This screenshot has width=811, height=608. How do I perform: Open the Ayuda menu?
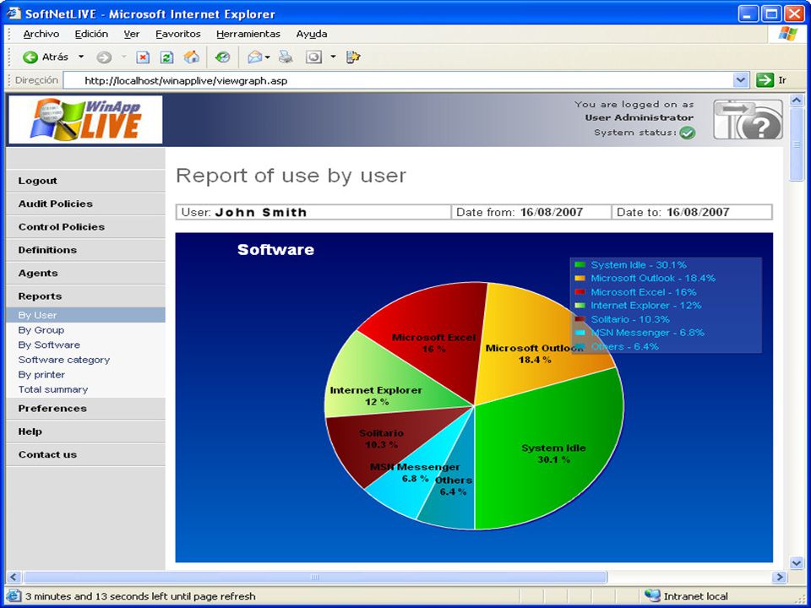(x=312, y=34)
